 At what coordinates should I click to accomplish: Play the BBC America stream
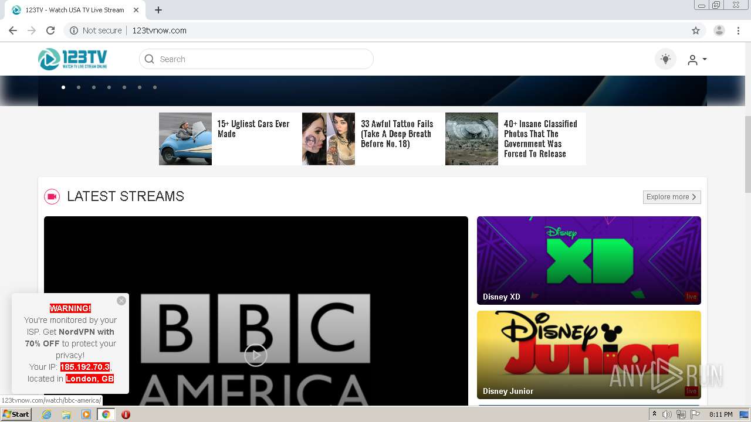[256, 355]
